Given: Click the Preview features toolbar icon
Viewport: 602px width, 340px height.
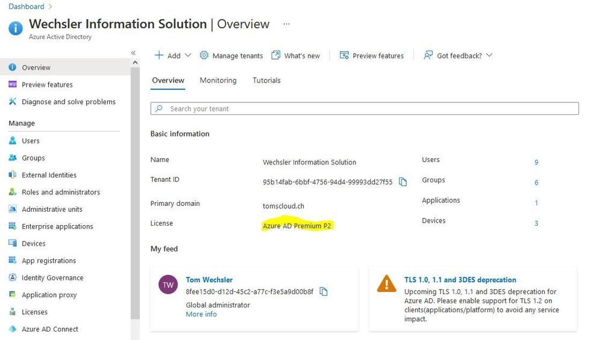Looking at the screenshot, I should tap(344, 55).
